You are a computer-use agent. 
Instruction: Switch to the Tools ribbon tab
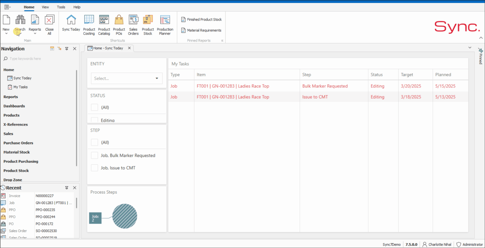[61, 7]
